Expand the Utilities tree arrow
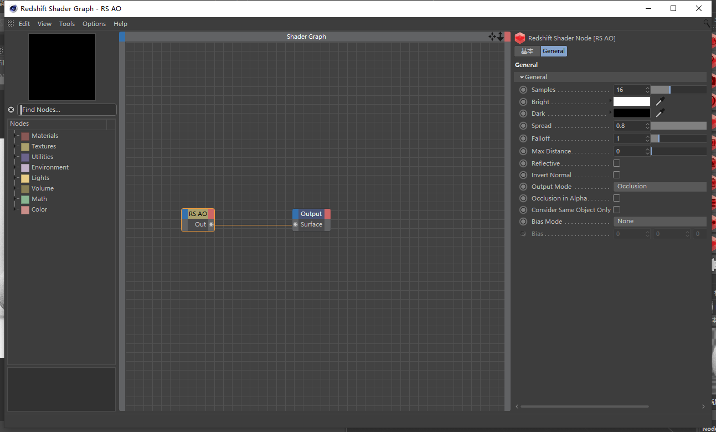The height and width of the screenshot is (432, 716). coord(15,157)
